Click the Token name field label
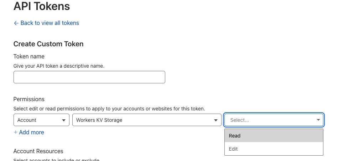 pyautogui.click(x=29, y=56)
